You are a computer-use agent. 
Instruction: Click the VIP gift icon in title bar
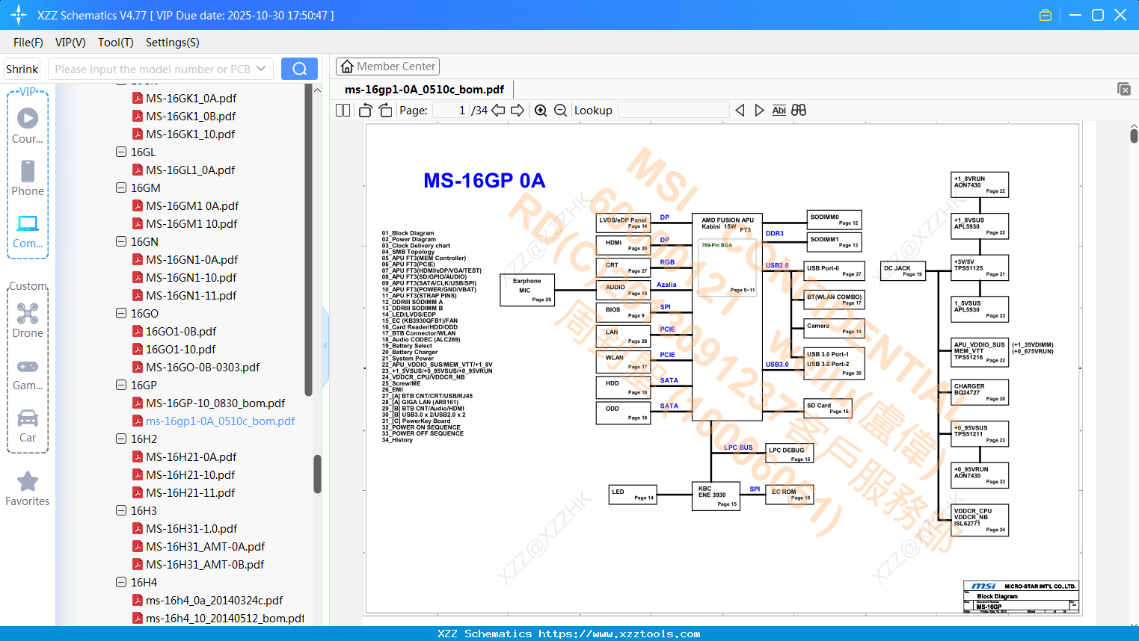tap(1046, 15)
